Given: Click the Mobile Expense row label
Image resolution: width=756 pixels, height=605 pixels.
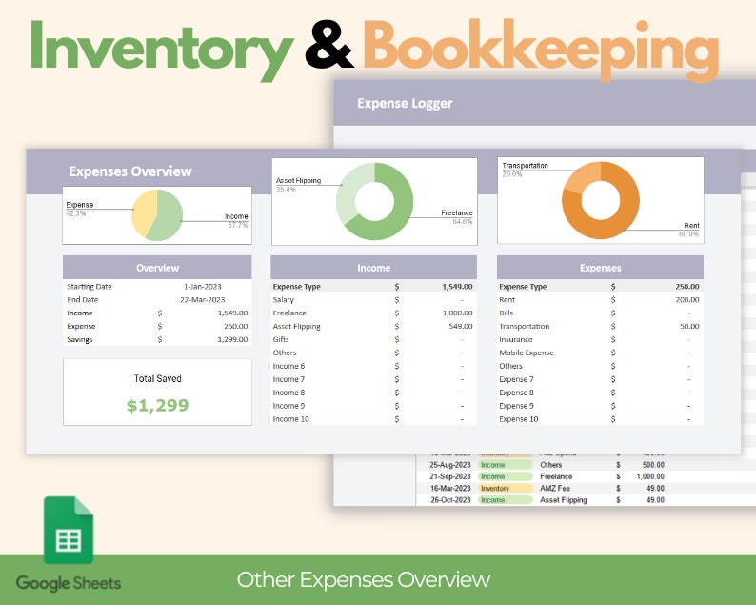Looking at the screenshot, I should coord(526,353).
